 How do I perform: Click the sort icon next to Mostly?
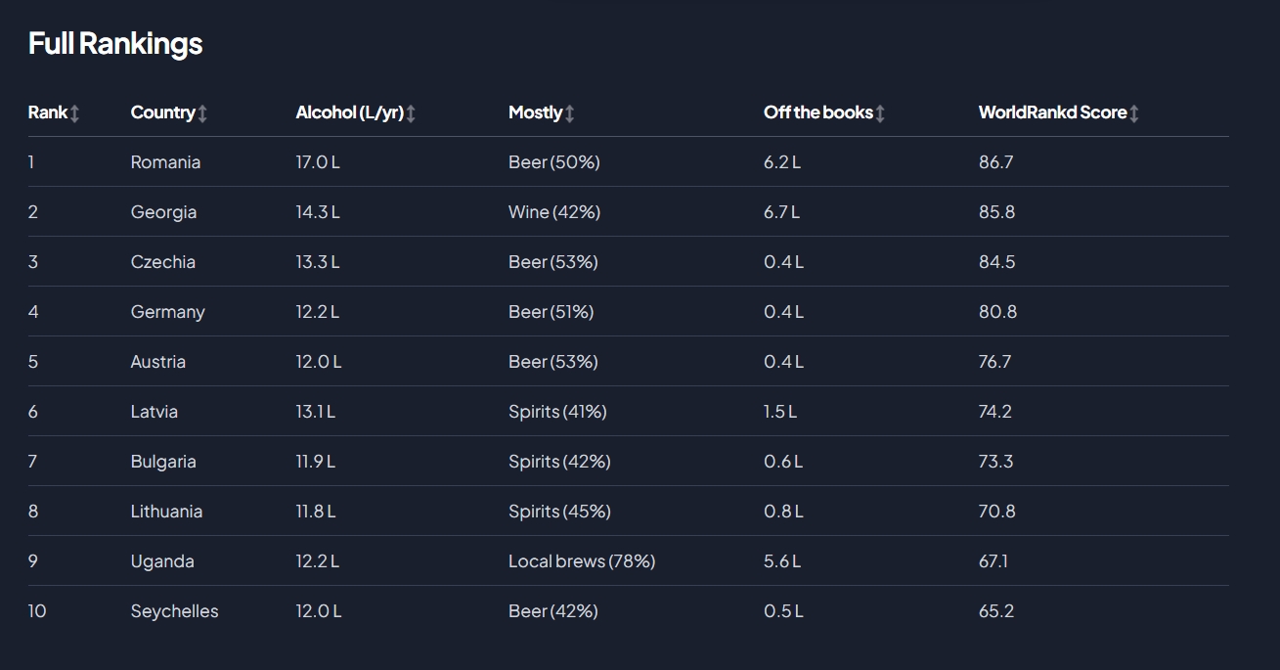569,113
